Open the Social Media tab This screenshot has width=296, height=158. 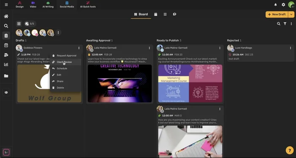(x=67, y=5)
